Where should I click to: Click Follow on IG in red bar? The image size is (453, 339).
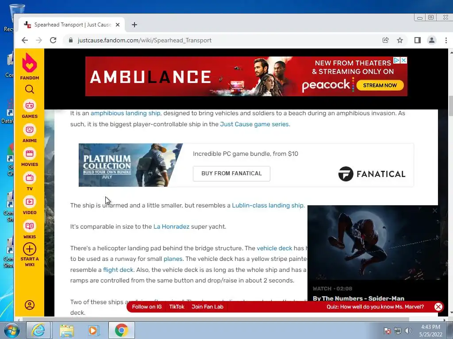[147, 307]
